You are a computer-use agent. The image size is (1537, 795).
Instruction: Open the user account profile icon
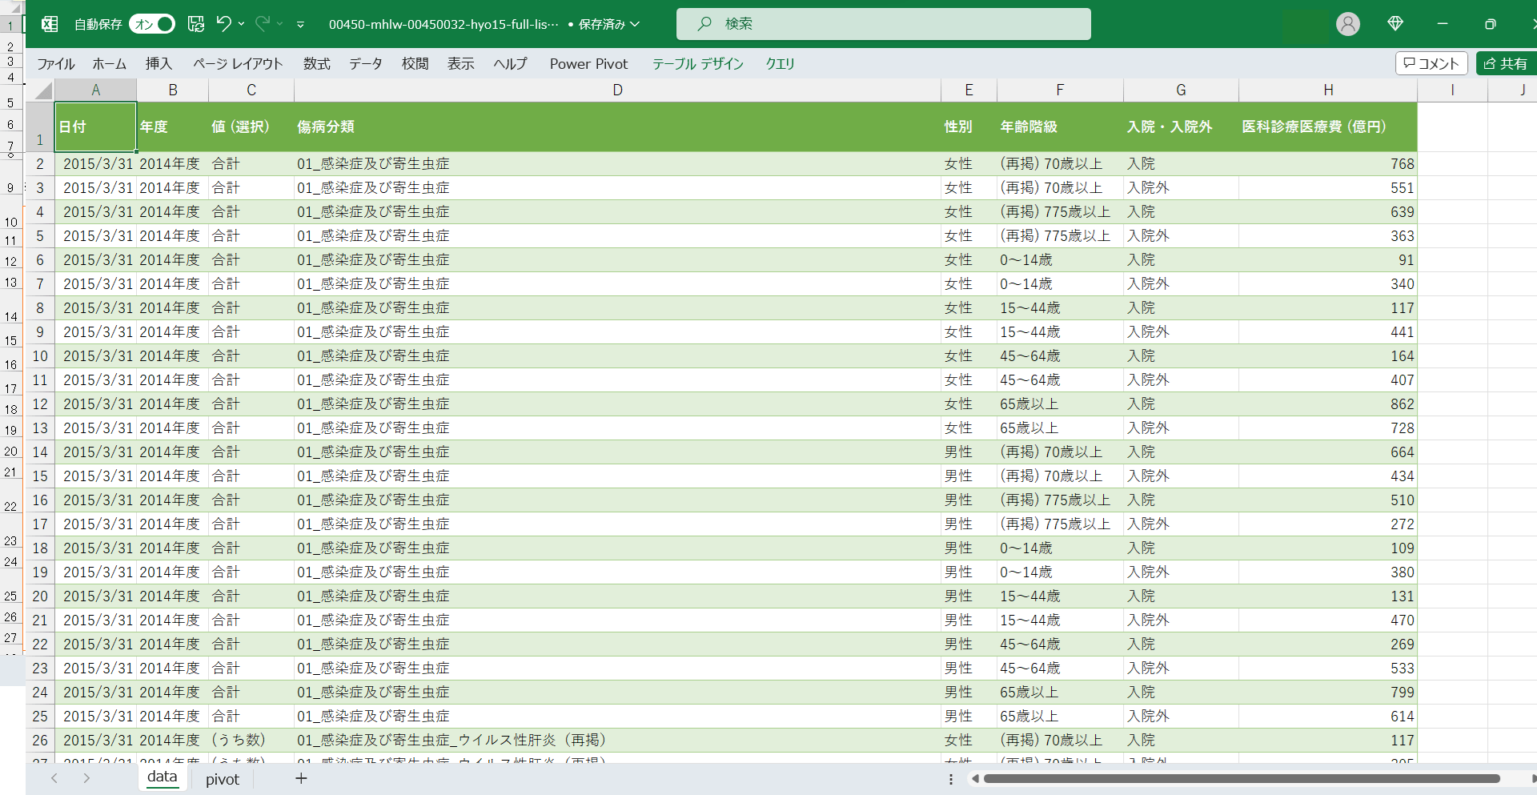click(1348, 24)
